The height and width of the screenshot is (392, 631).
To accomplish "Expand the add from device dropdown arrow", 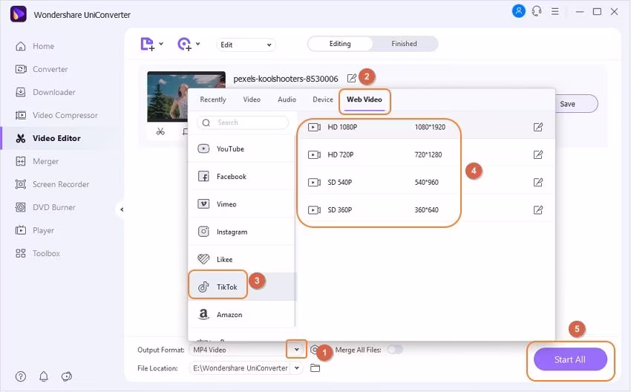I will pos(198,44).
